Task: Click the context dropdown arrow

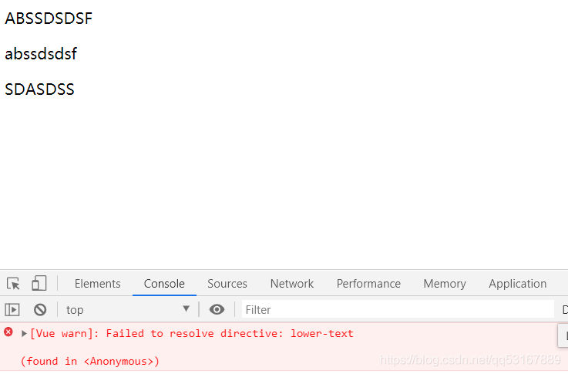Action: (x=187, y=308)
